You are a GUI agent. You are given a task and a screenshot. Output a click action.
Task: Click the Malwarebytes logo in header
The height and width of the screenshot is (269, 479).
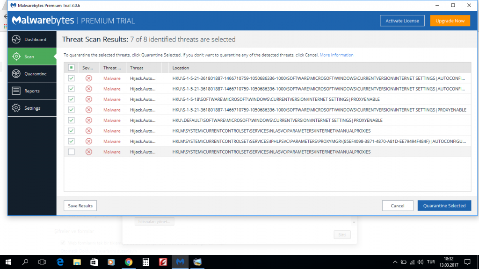tap(43, 21)
